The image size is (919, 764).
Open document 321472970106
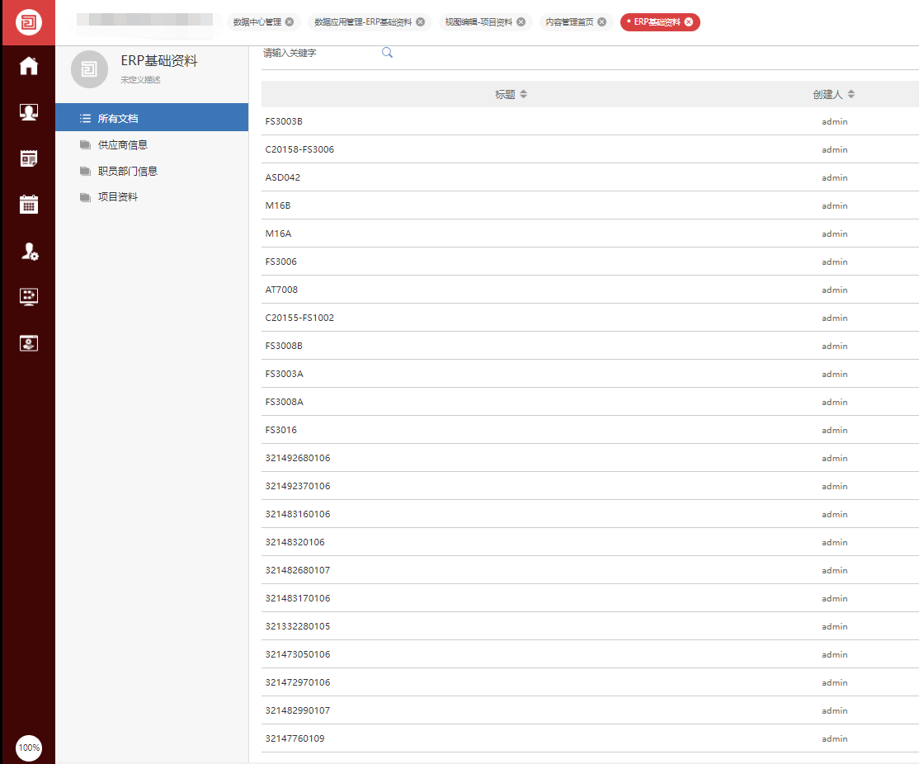[298, 682]
